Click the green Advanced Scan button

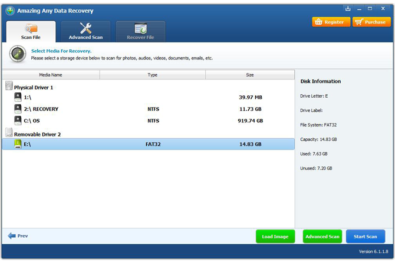(x=322, y=237)
